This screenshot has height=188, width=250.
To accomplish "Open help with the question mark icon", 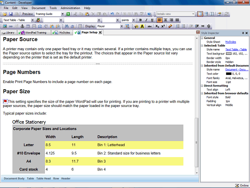I will [149, 14].
